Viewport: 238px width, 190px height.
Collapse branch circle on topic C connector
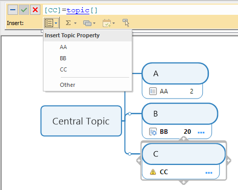coord(130,154)
